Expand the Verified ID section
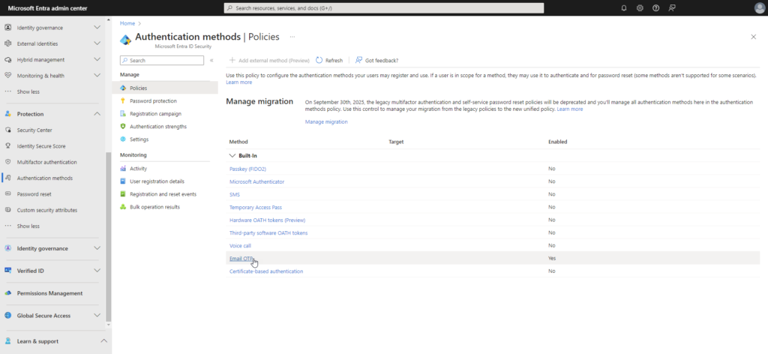768x354 pixels. [x=97, y=271]
